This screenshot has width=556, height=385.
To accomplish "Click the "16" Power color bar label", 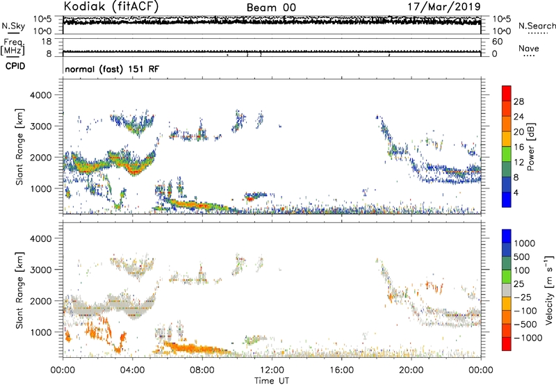I will point(518,147).
